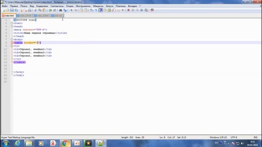The width and height of the screenshot is (262, 147).
Task: Click the Copy toolbar icon
Action: (x=40, y=10)
